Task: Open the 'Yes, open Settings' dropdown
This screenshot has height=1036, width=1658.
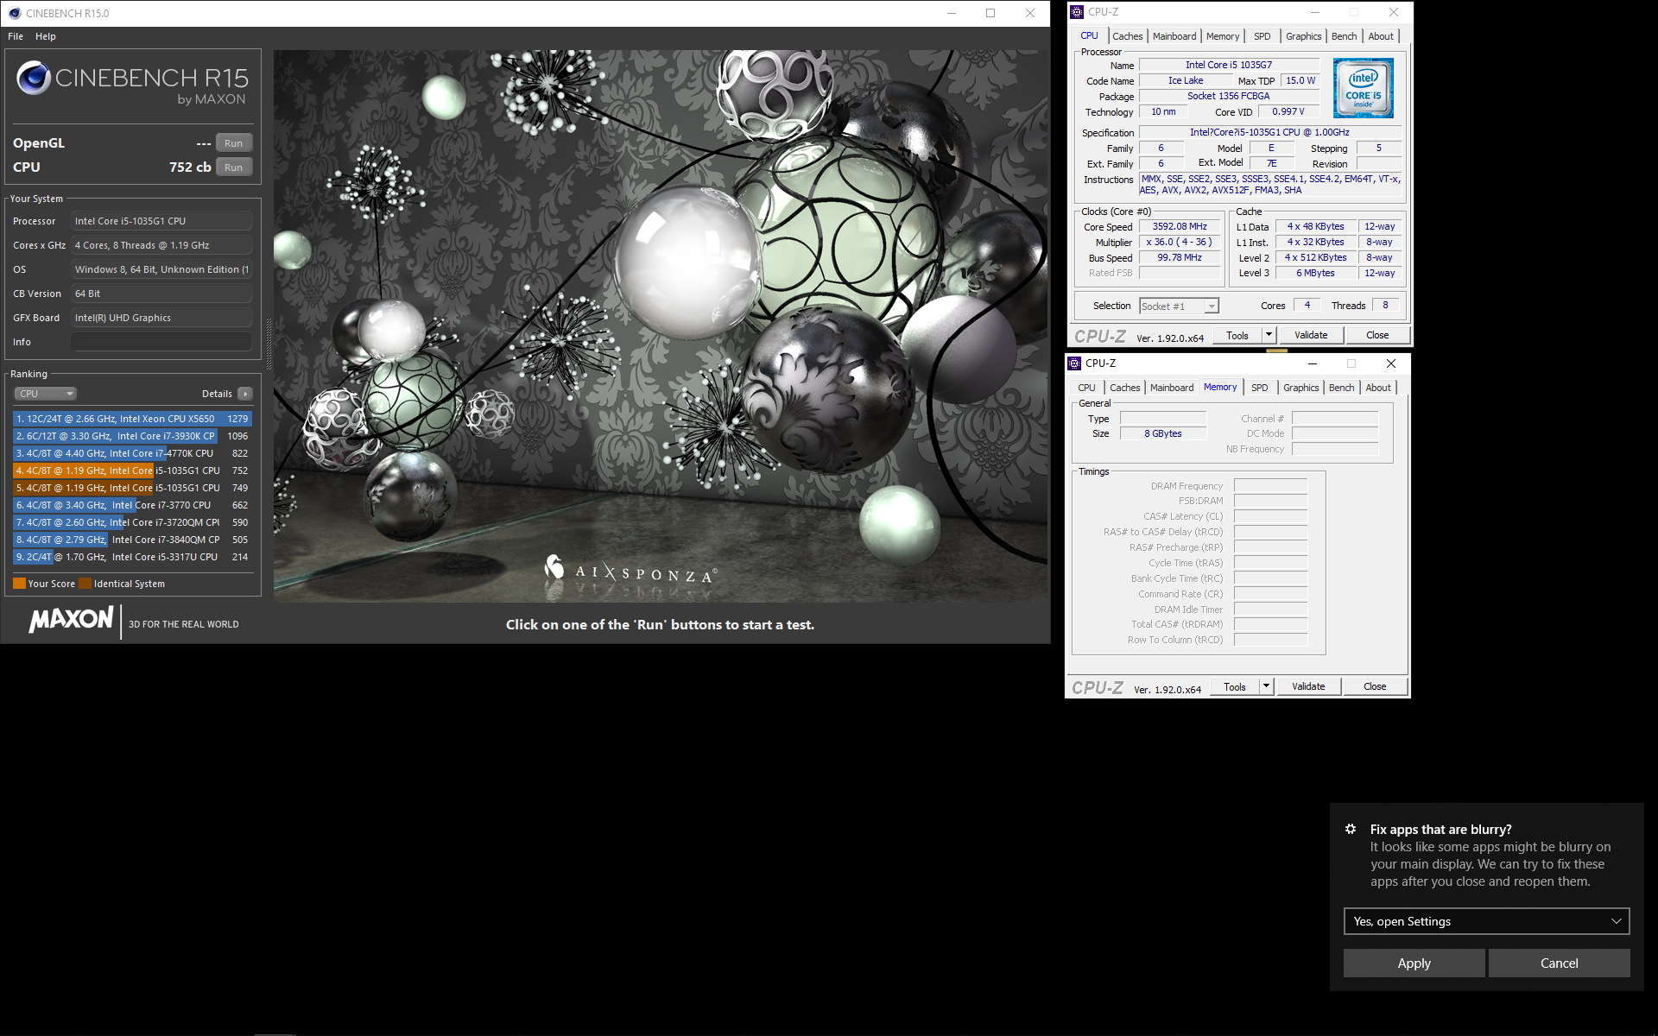Action: pyautogui.click(x=1486, y=921)
